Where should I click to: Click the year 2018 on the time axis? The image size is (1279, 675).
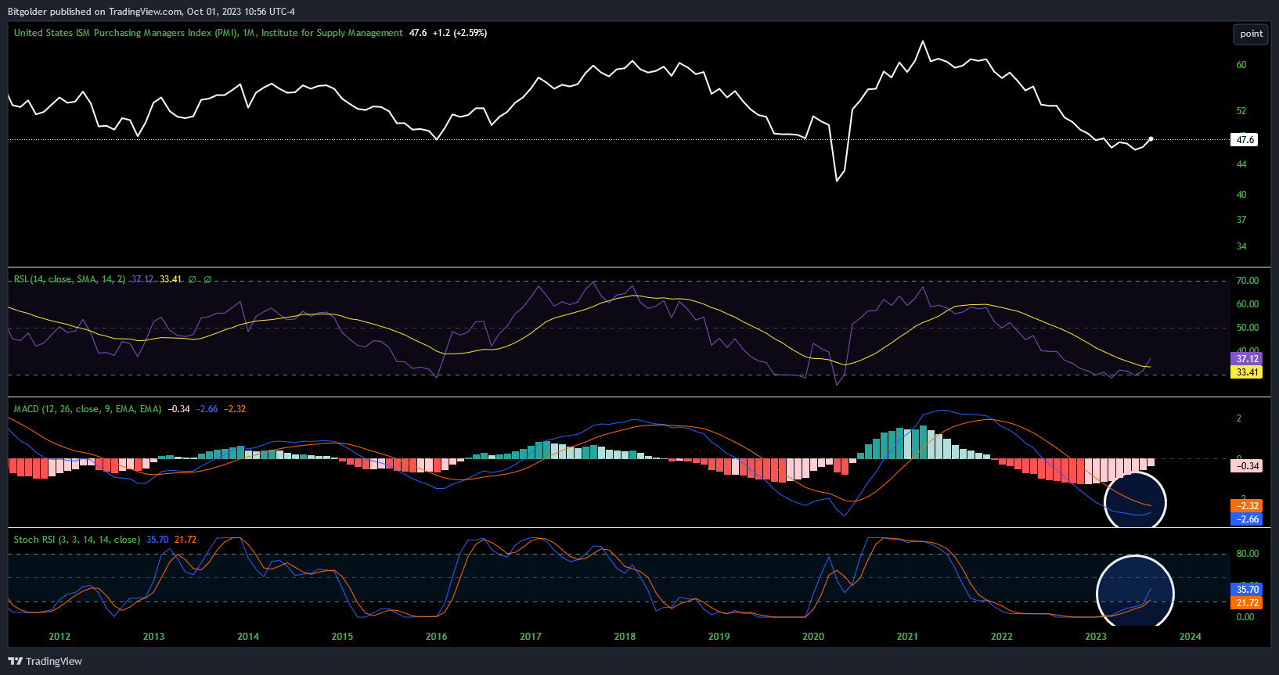click(x=625, y=637)
